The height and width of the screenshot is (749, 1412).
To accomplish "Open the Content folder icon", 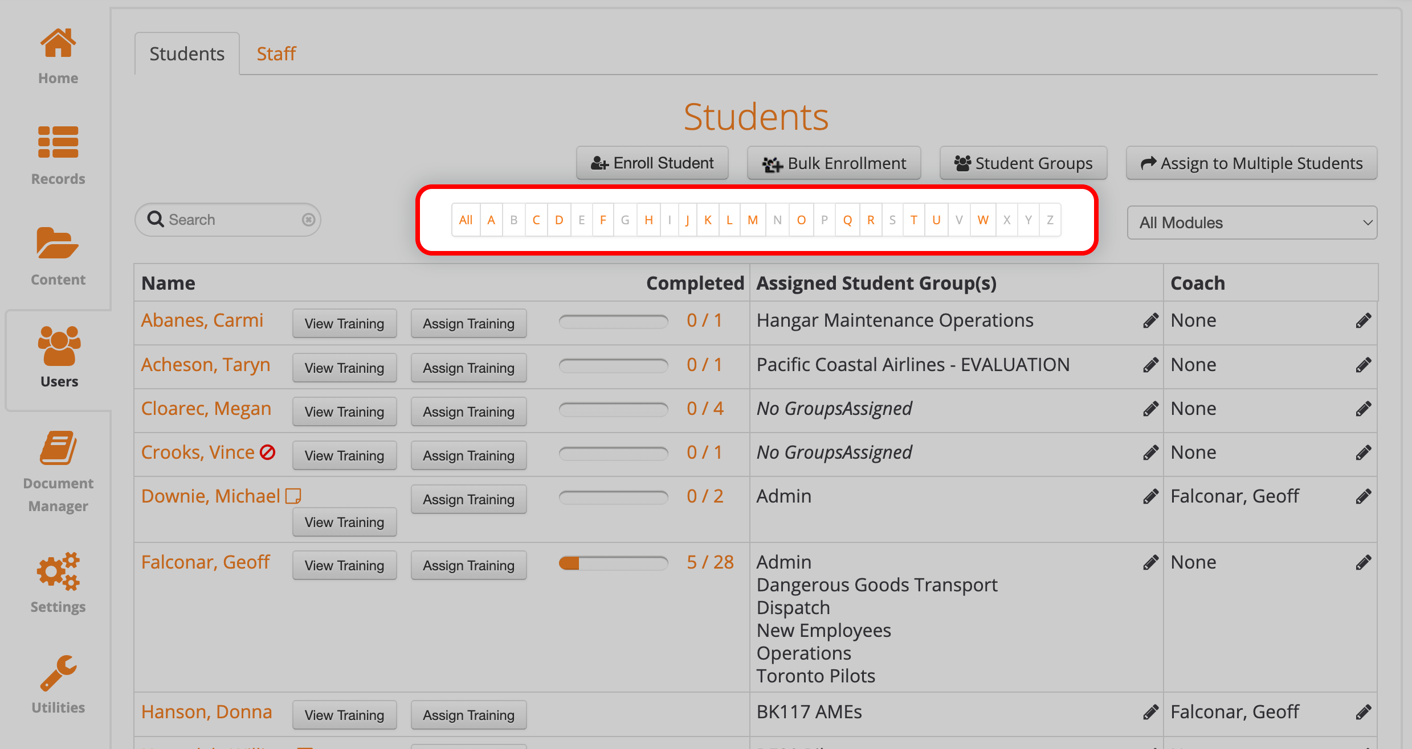I will (58, 244).
